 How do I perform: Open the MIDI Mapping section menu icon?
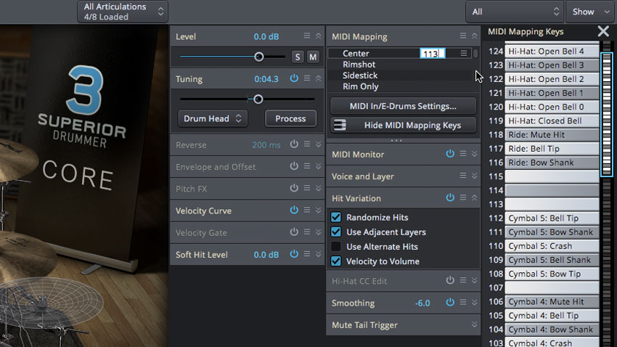(x=463, y=36)
